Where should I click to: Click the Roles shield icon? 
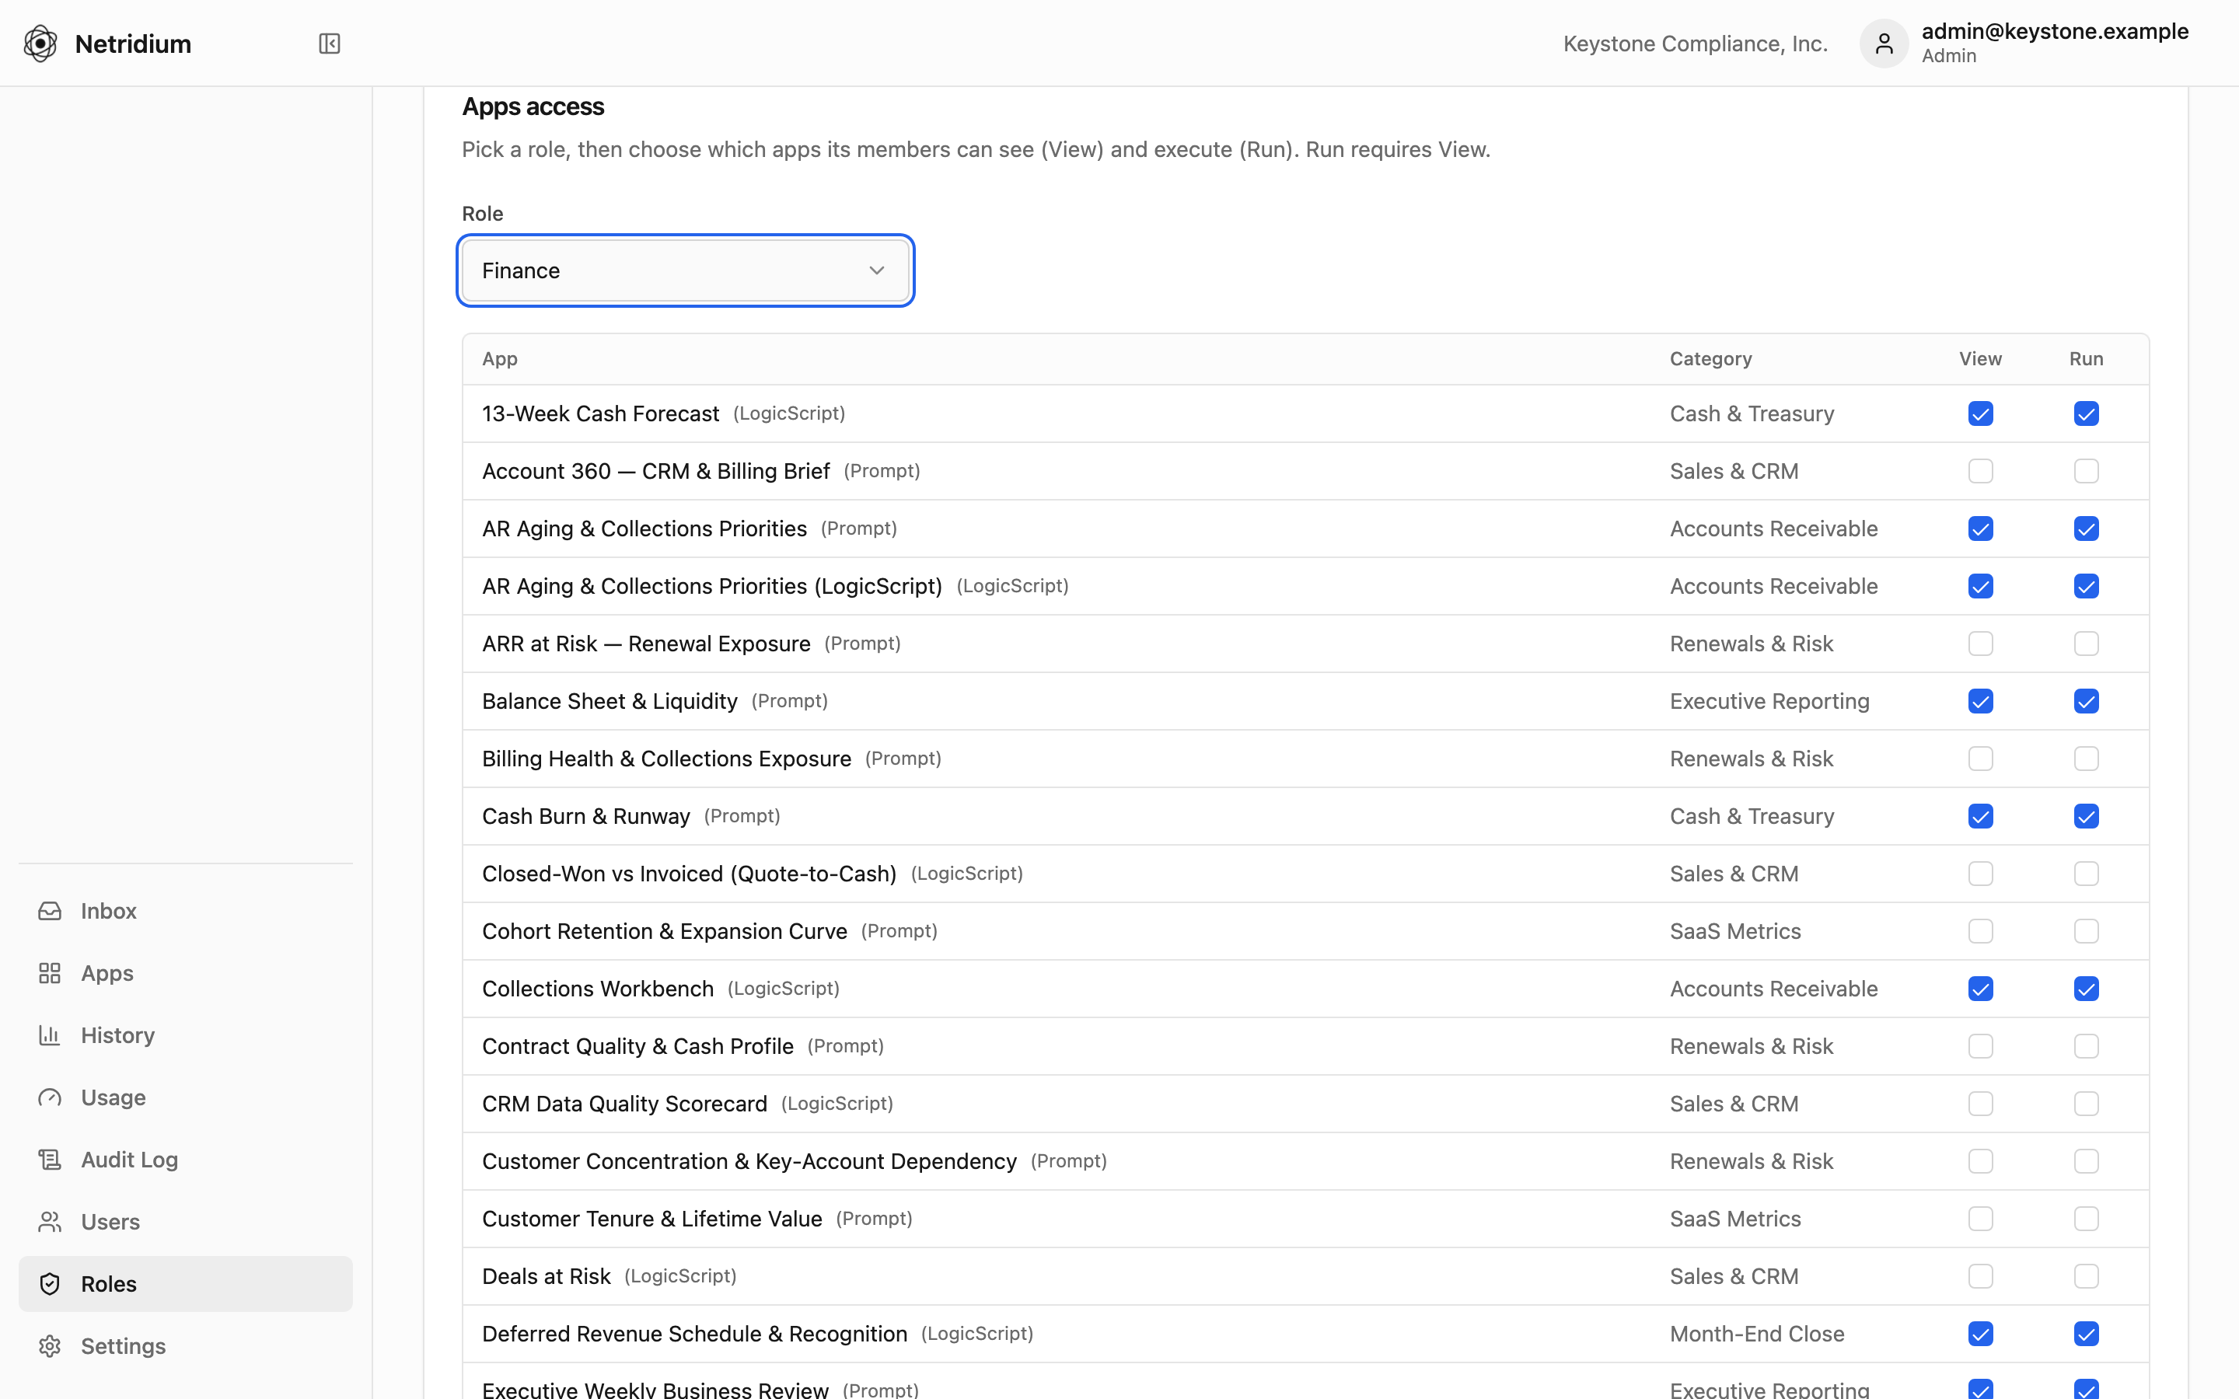(50, 1283)
